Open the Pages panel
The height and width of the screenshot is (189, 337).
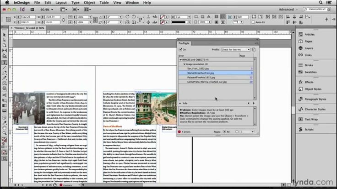point(309,41)
